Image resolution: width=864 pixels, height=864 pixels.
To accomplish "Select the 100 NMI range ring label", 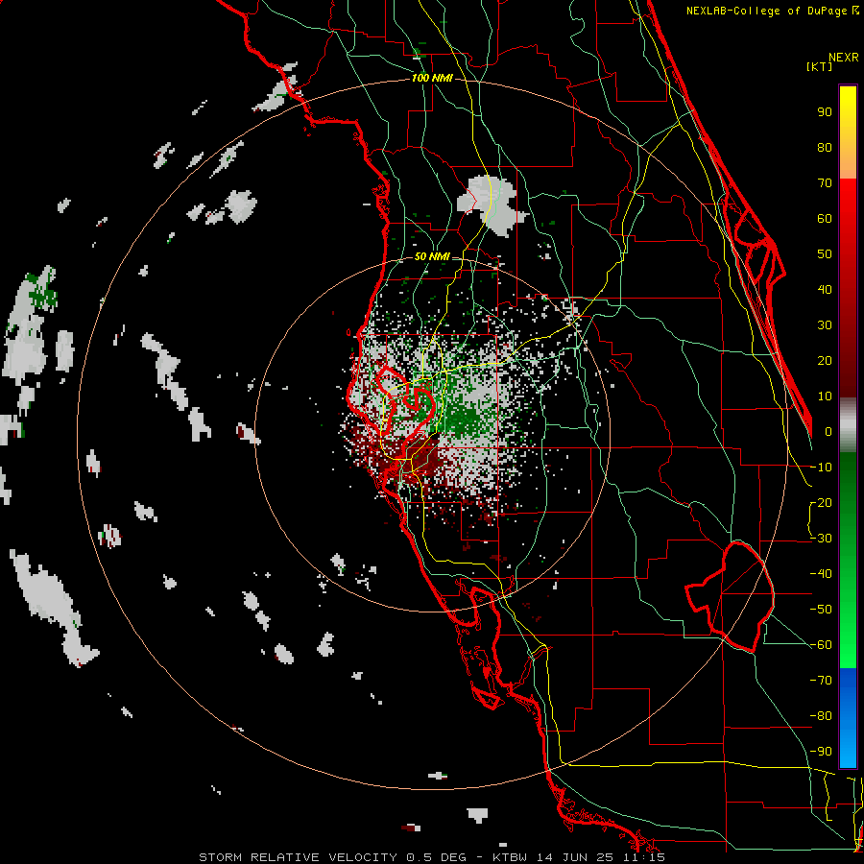I will click(x=432, y=78).
